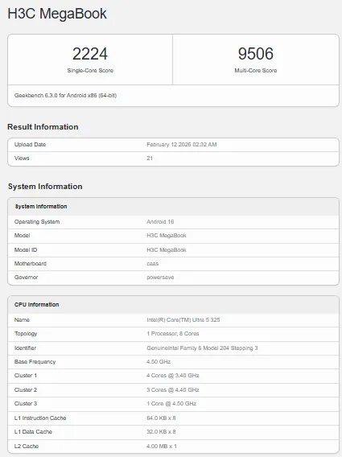
Task: Select the caas motherboard value
Action: 152,263
